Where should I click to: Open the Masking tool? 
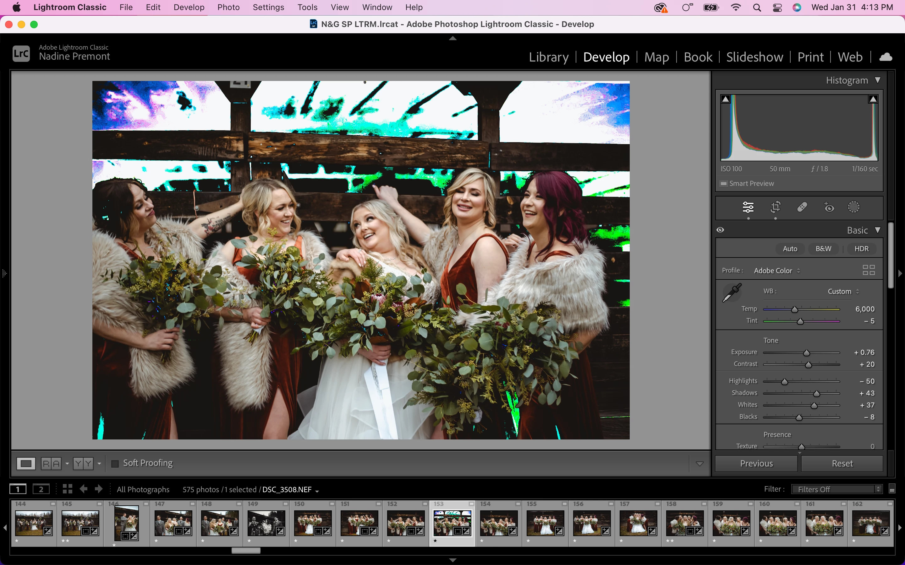[x=853, y=207]
